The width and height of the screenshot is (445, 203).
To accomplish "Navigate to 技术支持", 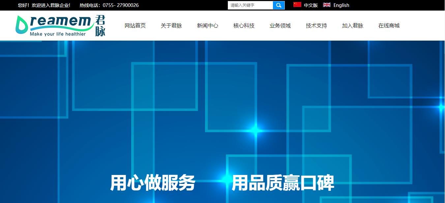I will pos(316,26).
